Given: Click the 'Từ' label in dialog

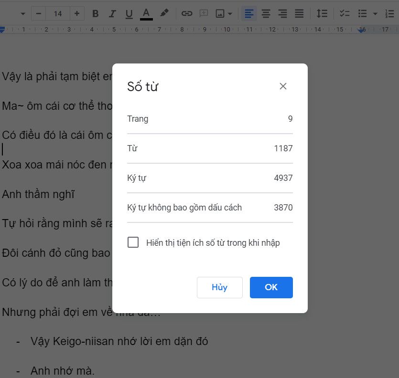Looking at the screenshot, I should 132,148.
